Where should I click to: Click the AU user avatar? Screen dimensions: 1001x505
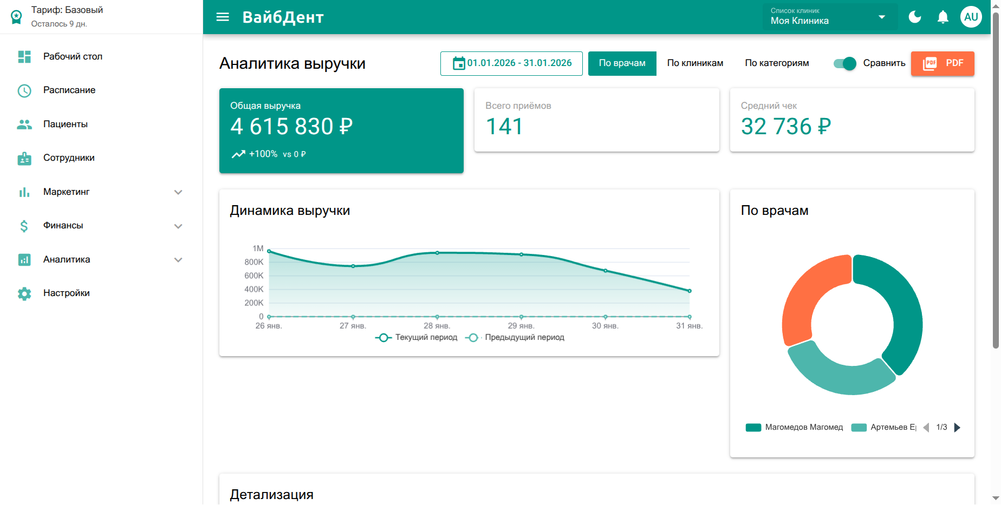(x=971, y=17)
